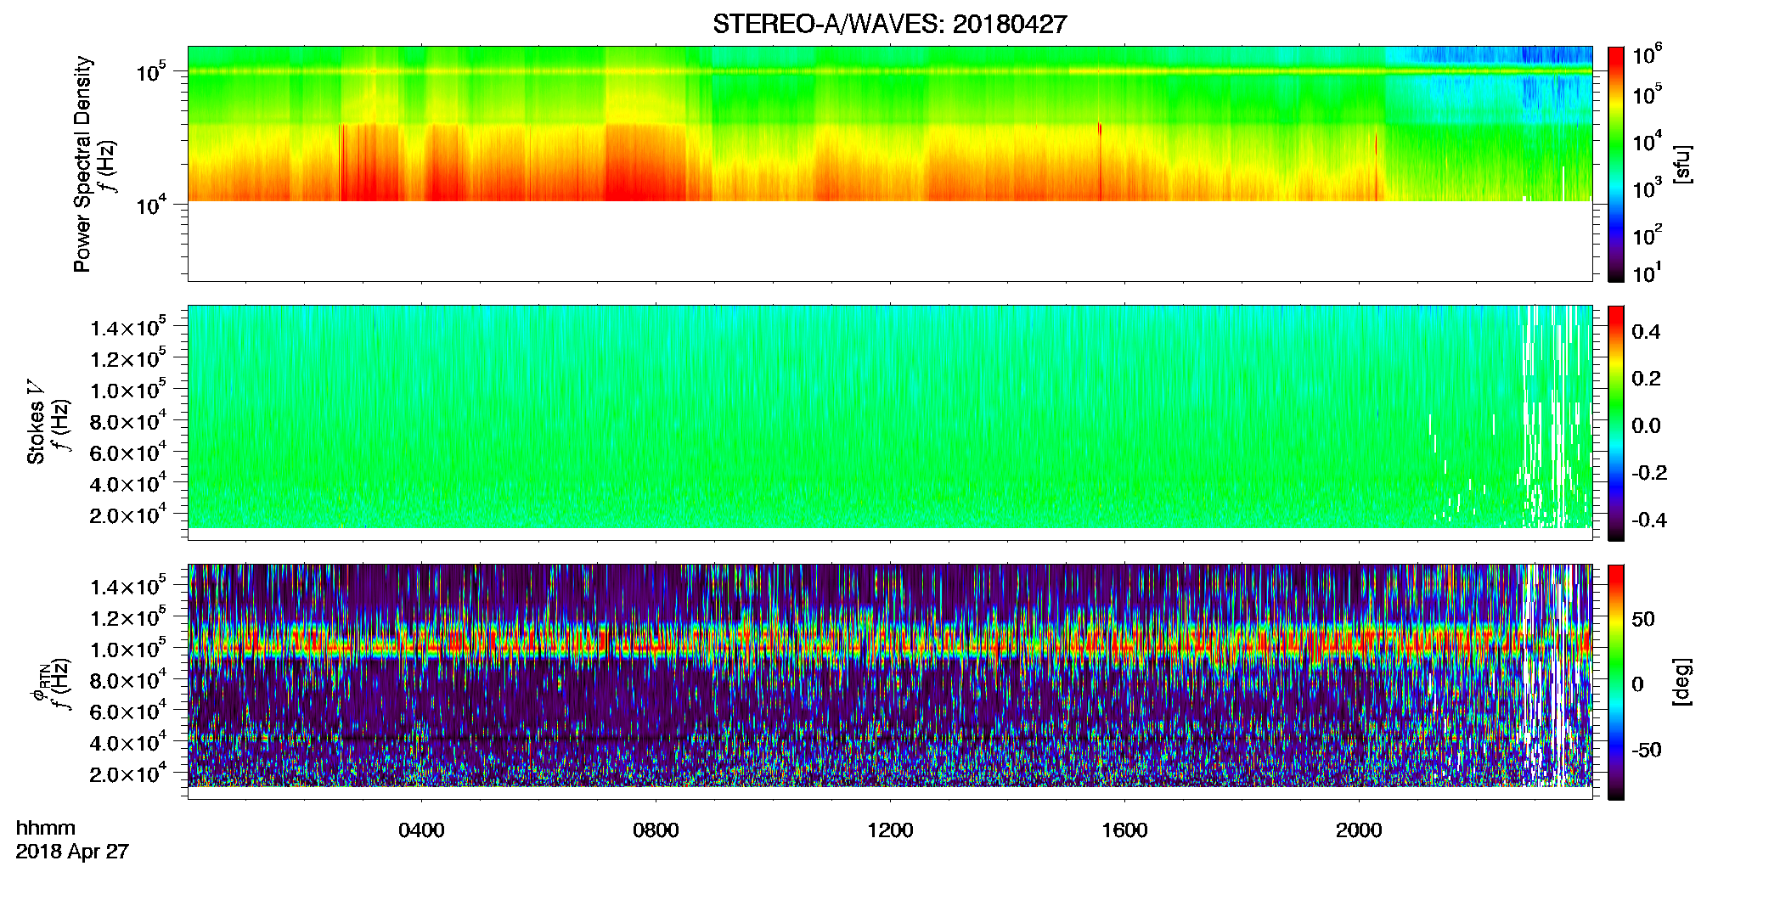Click the 50 tick on degrees colorbar
Screen dimensions: 1780x917
tap(1643, 619)
